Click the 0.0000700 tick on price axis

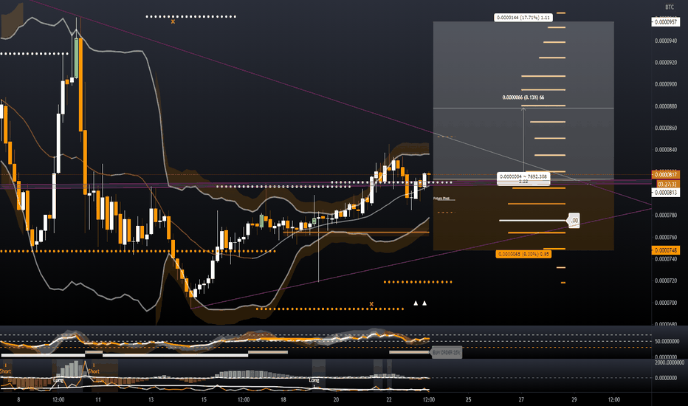[x=666, y=303]
